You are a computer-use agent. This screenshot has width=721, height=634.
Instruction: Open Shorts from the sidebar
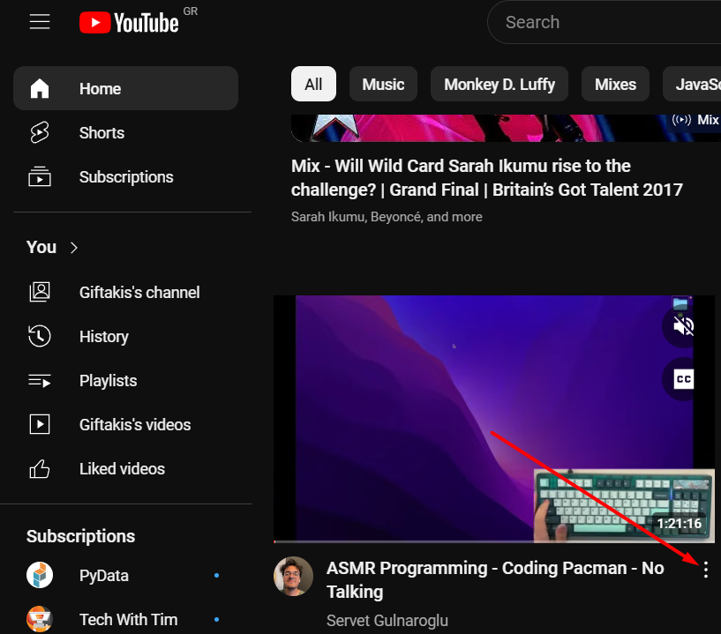(101, 133)
